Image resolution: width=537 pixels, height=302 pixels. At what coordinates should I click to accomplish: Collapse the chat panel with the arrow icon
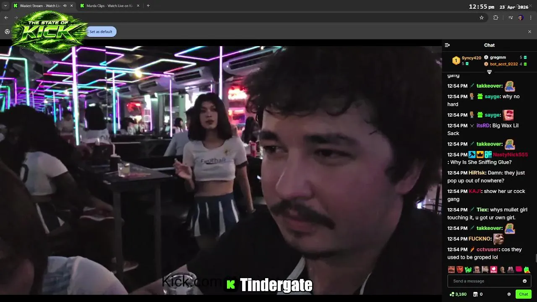coord(447,45)
